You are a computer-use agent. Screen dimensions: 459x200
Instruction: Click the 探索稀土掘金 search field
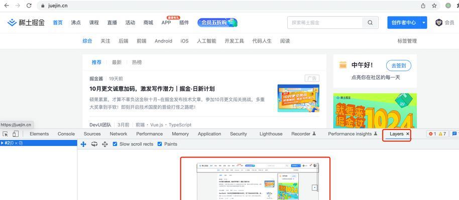tap(325, 22)
